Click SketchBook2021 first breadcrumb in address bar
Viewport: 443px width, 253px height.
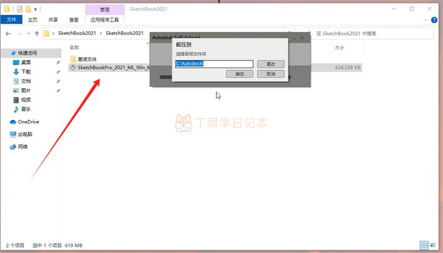[x=77, y=33]
